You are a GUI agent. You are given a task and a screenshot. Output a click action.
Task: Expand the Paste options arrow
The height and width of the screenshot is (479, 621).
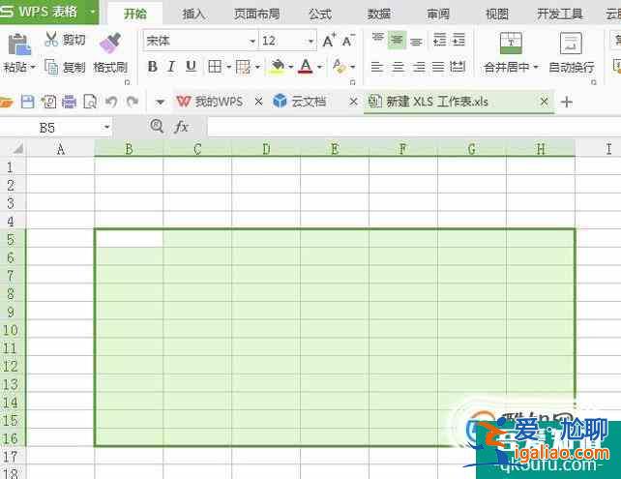point(33,67)
